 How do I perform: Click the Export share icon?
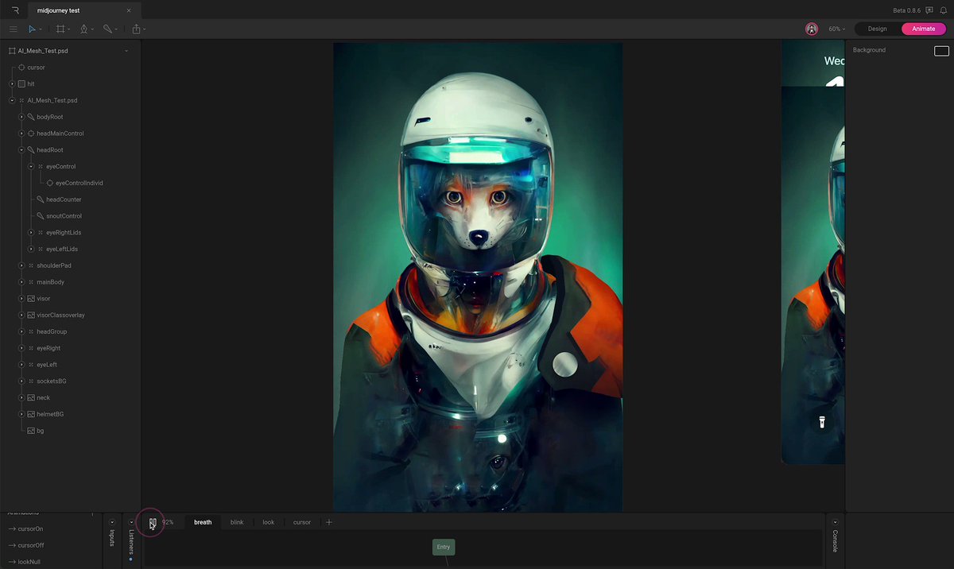[x=136, y=29]
